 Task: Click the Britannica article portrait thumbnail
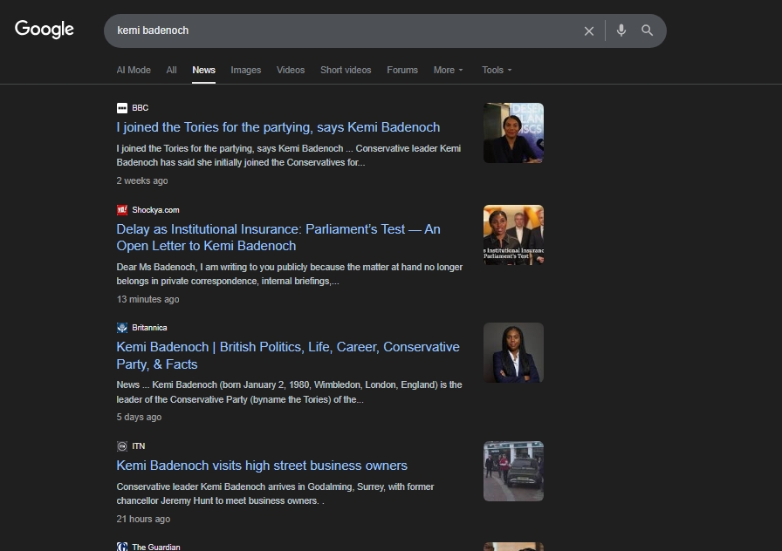[x=513, y=352]
